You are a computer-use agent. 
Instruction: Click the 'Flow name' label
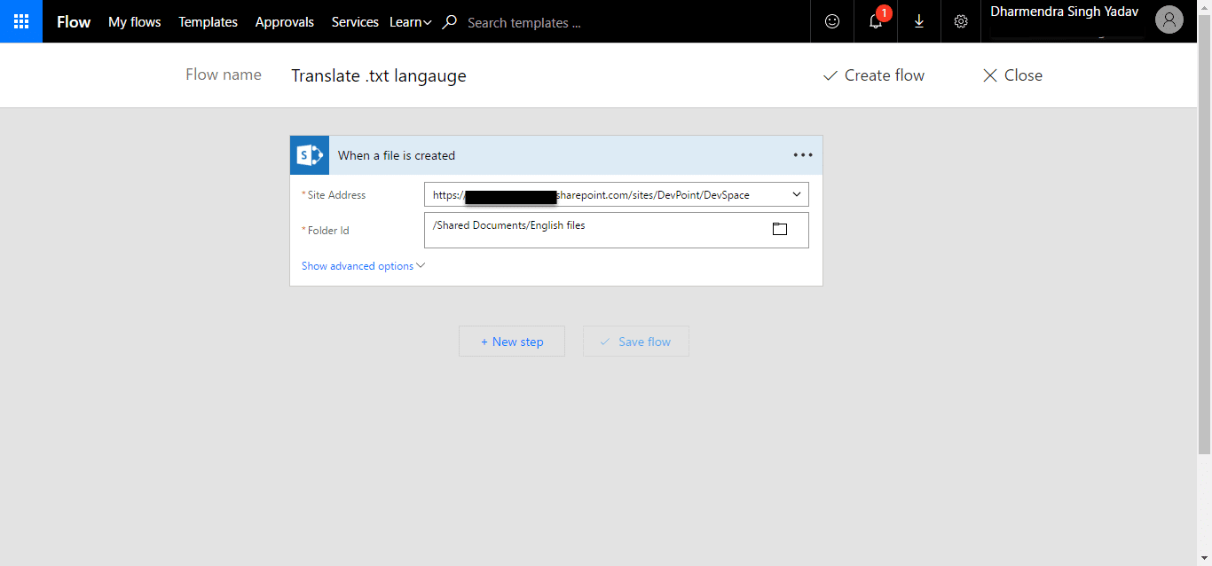click(224, 75)
